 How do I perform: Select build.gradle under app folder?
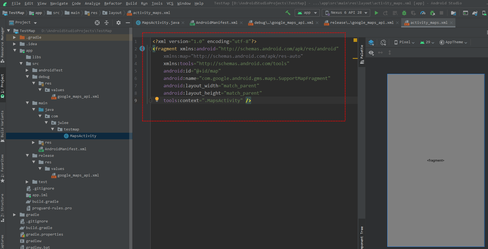tap(45, 202)
